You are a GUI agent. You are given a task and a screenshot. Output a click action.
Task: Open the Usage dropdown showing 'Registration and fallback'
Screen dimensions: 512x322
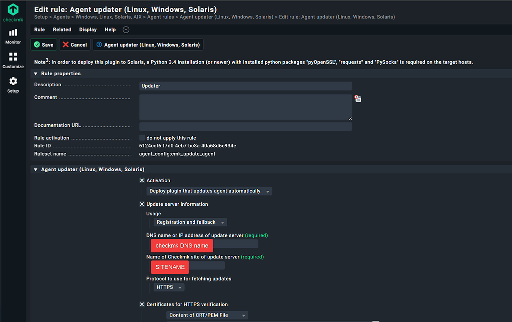190,222
